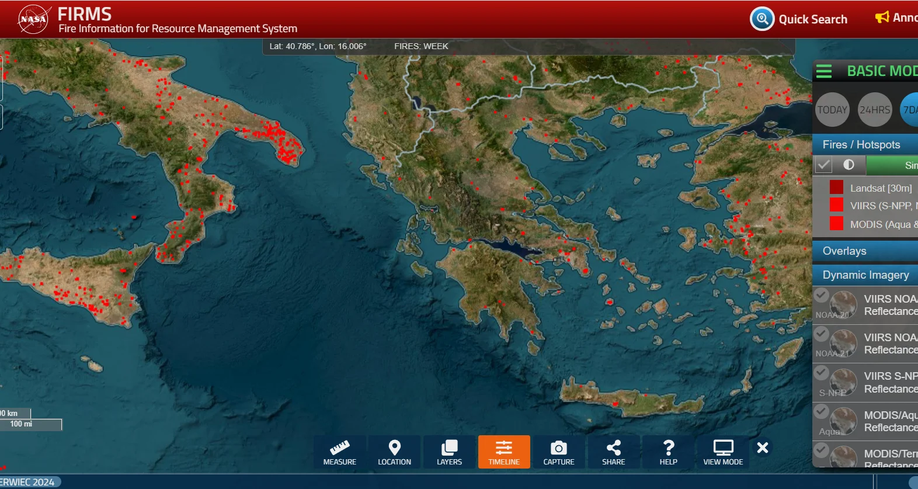Click the BASIC MODE label

point(882,71)
